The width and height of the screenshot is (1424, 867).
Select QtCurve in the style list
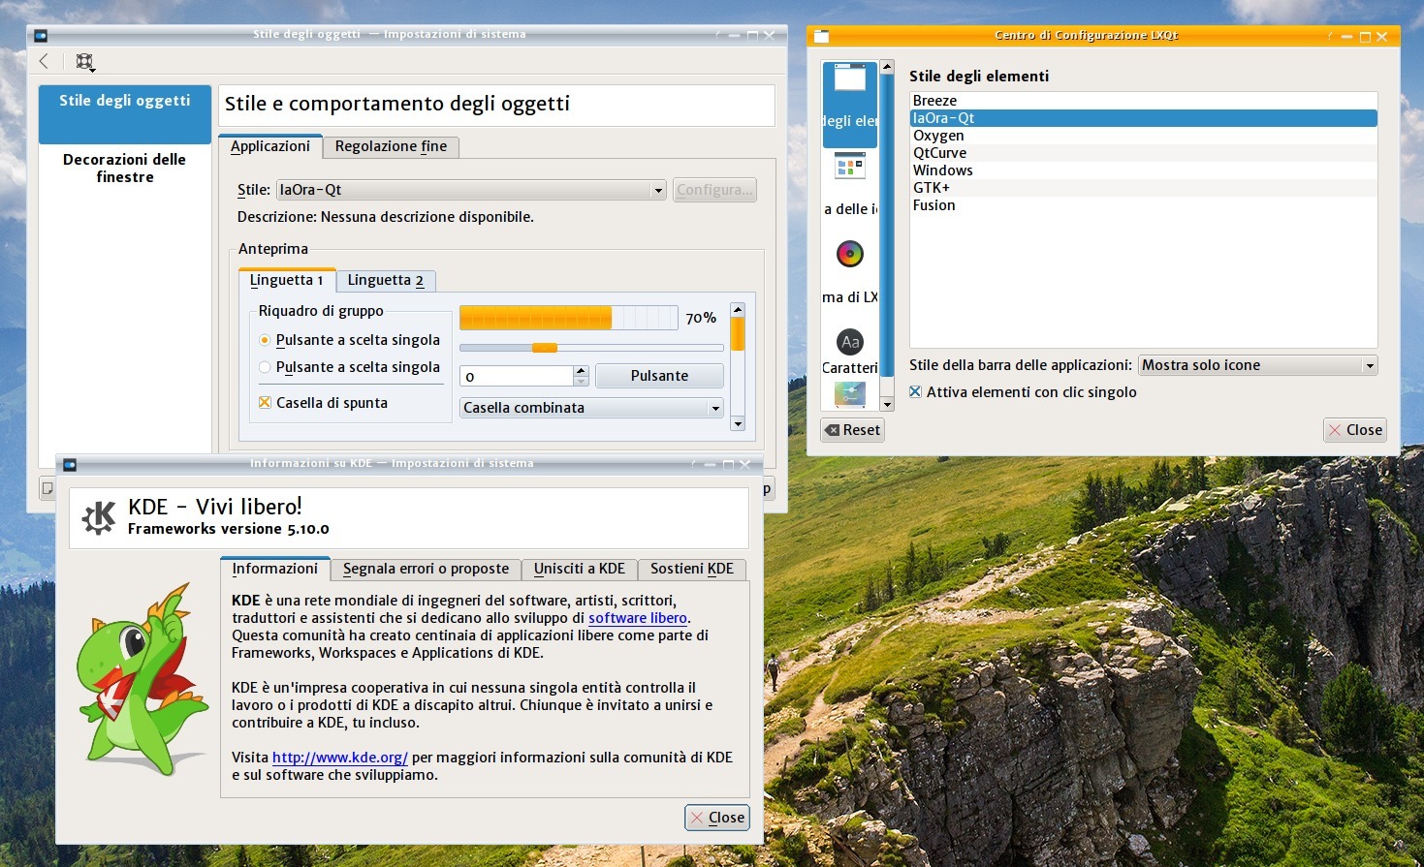coord(1144,153)
